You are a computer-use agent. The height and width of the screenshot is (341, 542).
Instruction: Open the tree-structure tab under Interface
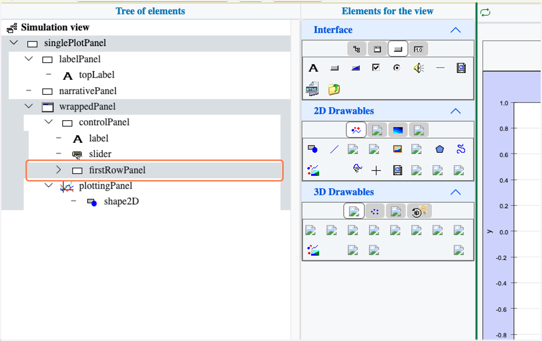coord(356,49)
